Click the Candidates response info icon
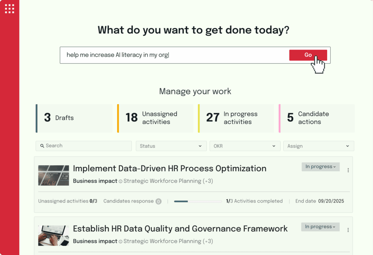Image resolution: width=373 pixels, height=255 pixels. point(158,201)
